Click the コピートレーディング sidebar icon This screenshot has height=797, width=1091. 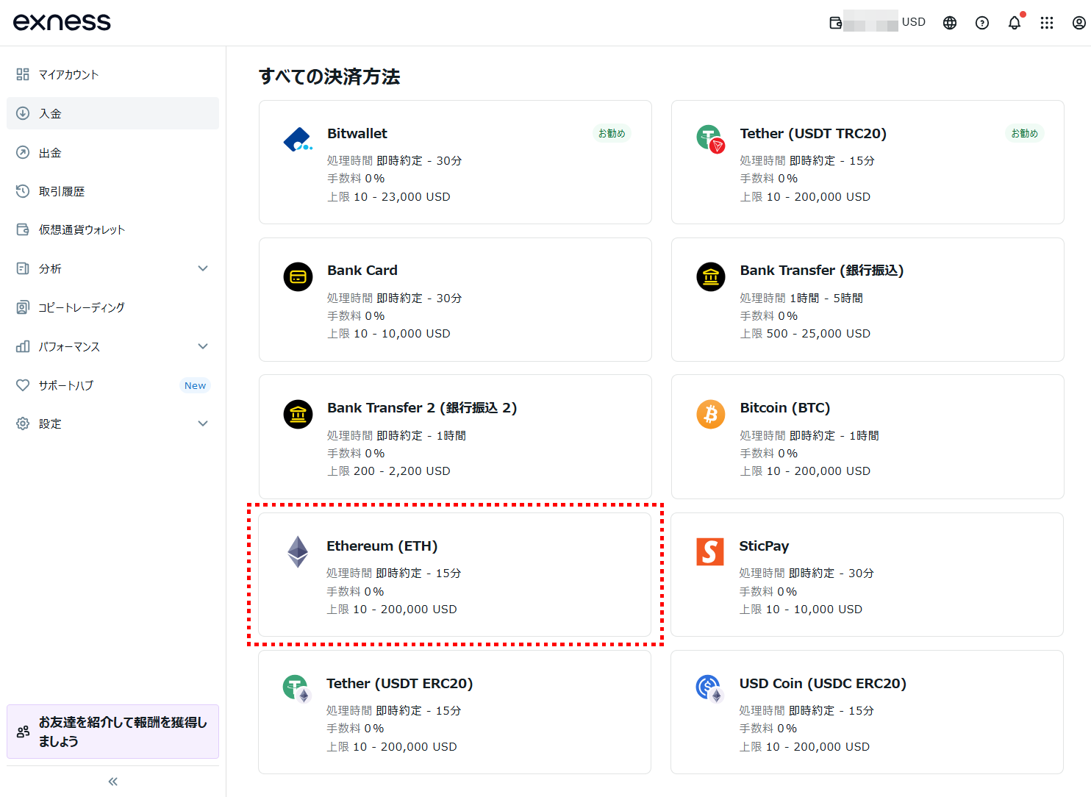23,307
